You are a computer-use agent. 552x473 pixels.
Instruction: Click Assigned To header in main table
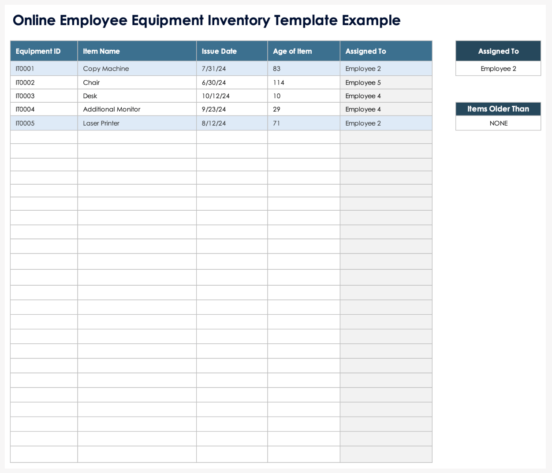386,51
